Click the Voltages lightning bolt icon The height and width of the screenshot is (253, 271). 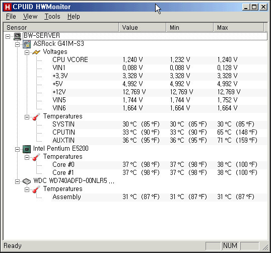pos(36,52)
